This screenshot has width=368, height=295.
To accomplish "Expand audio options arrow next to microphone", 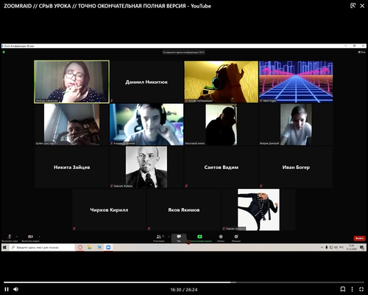I will tap(17, 237).
